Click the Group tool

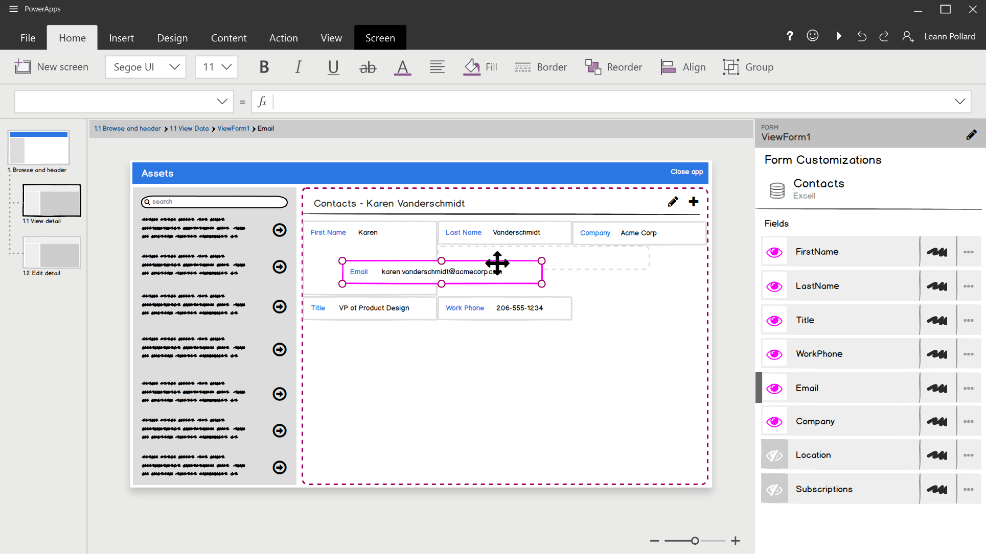pyautogui.click(x=748, y=67)
